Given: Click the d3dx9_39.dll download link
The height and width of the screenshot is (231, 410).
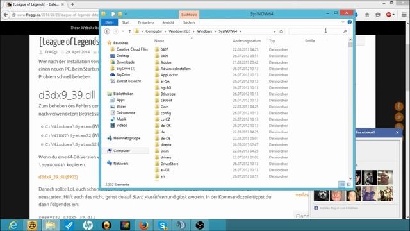Looking at the screenshot, I should (x=58, y=177).
